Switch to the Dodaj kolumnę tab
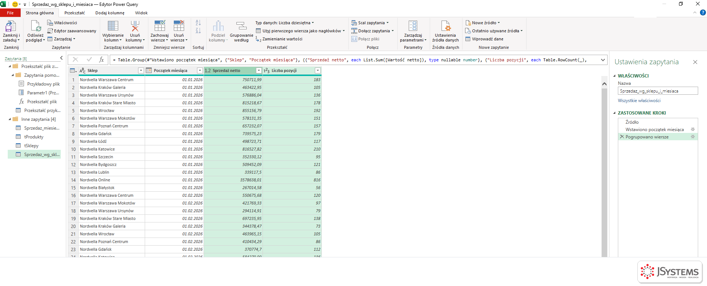The width and height of the screenshot is (707, 286). [x=110, y=13]
